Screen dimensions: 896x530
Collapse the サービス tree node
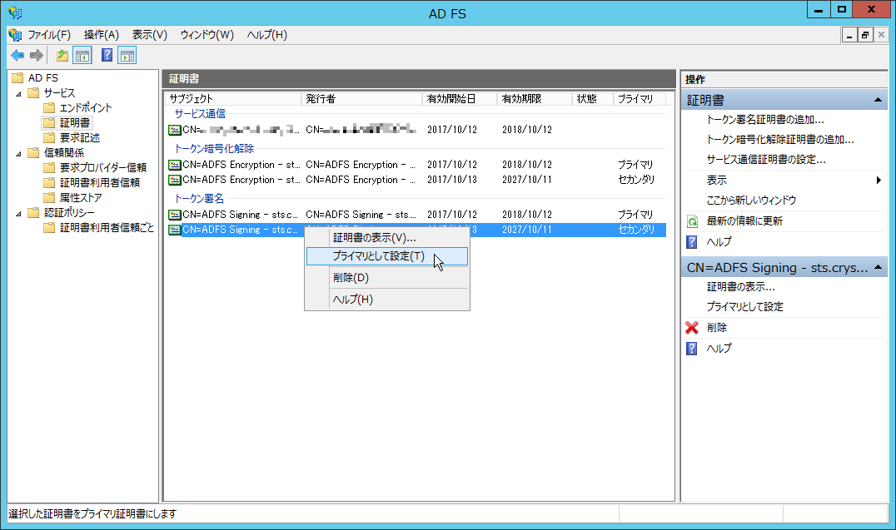[19, 93]
